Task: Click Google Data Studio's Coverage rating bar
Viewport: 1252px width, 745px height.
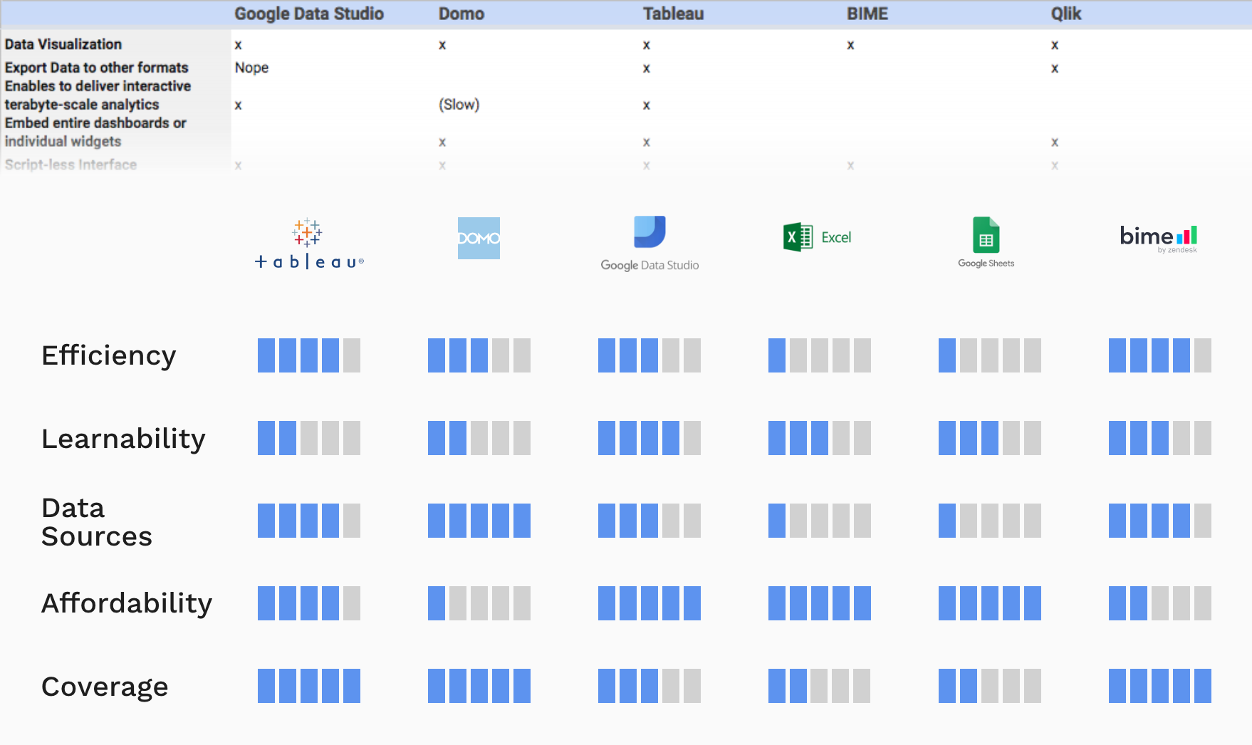Action: (650, 686)
